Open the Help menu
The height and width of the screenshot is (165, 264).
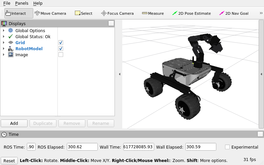coord(38,3)
